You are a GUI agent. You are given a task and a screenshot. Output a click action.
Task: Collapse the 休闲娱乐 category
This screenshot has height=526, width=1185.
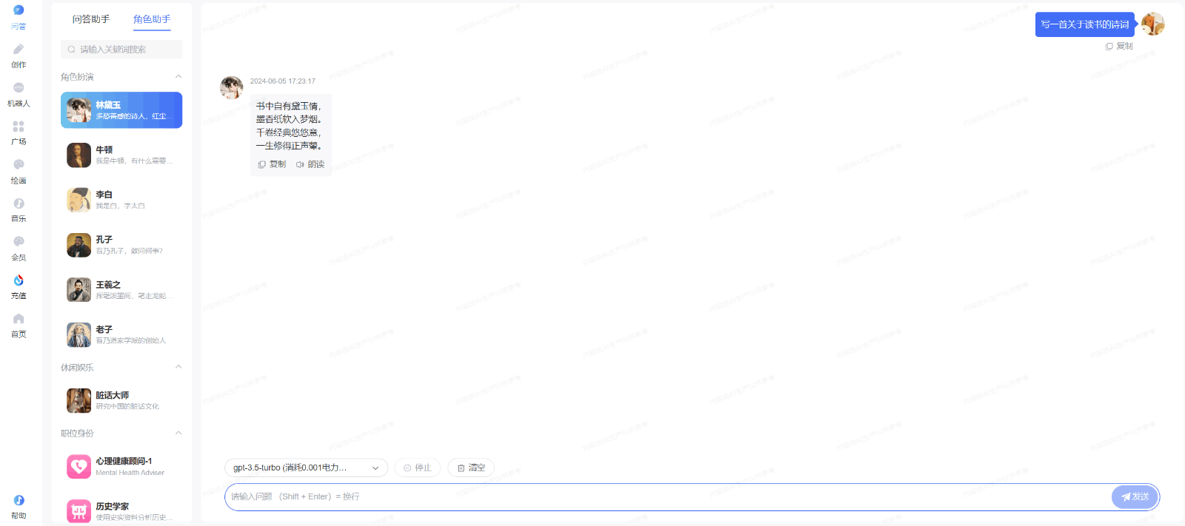[178, 367]
